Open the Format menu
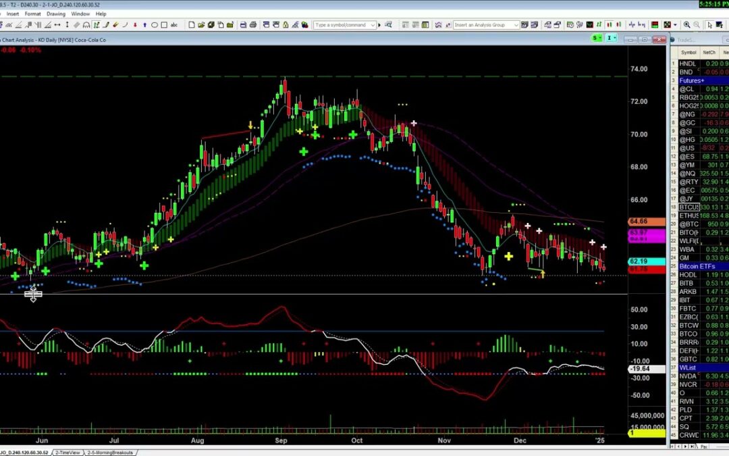729x456 pixels. (x=32, y=14)
